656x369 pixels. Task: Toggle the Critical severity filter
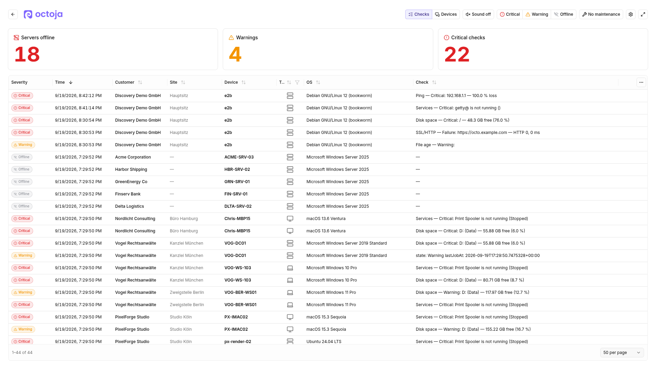coord(509,14)
